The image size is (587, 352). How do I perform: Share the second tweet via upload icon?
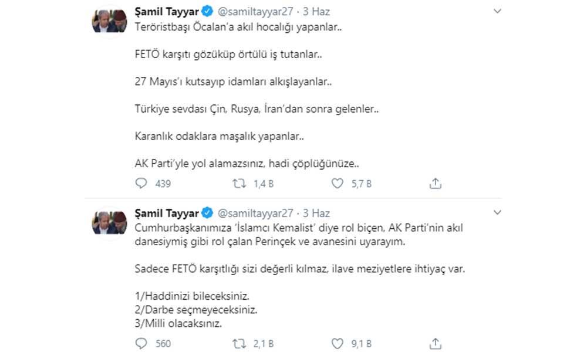pos(435,343)
